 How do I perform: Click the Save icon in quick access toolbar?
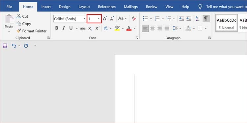pos(5,46)
